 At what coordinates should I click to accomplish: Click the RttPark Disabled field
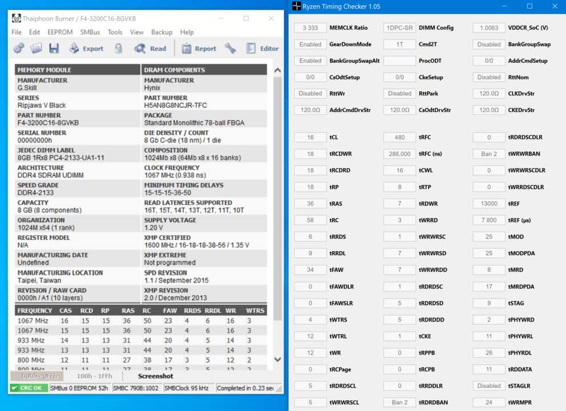pos(399,94)
